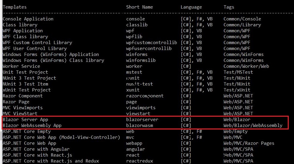Click the short name "worker"

click(134, 66)
